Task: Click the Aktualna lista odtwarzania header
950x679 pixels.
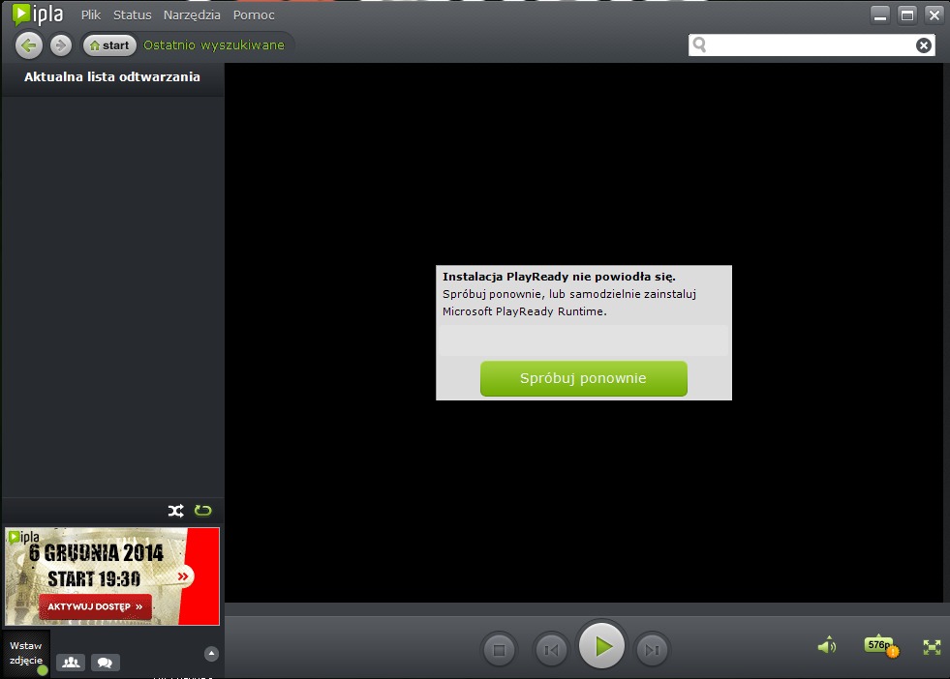Action: (112, 76)
